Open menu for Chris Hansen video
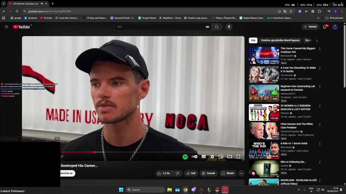This screenshot has width=346, height=194. 320,124
